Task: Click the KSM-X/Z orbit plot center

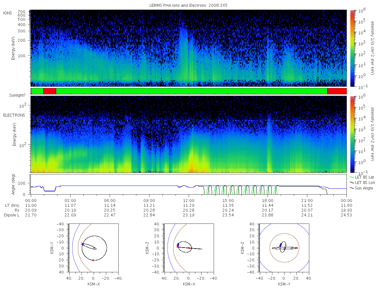Action: [189, 248]
